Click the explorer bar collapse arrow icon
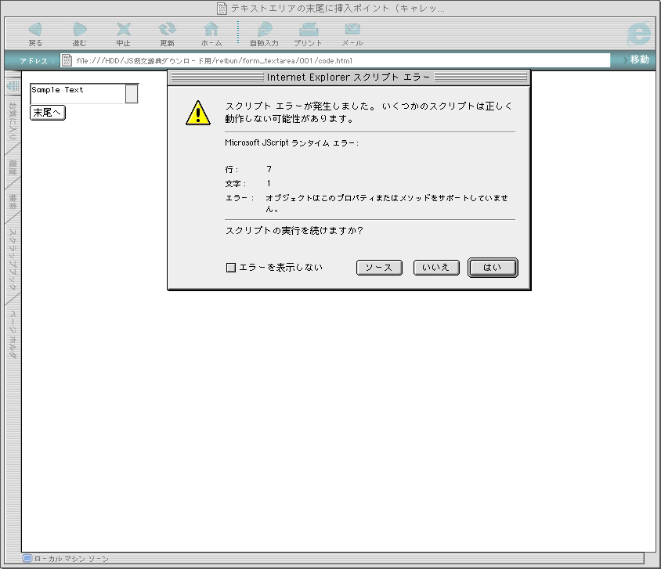Screen dimensions: 661x569 [13, 86]
